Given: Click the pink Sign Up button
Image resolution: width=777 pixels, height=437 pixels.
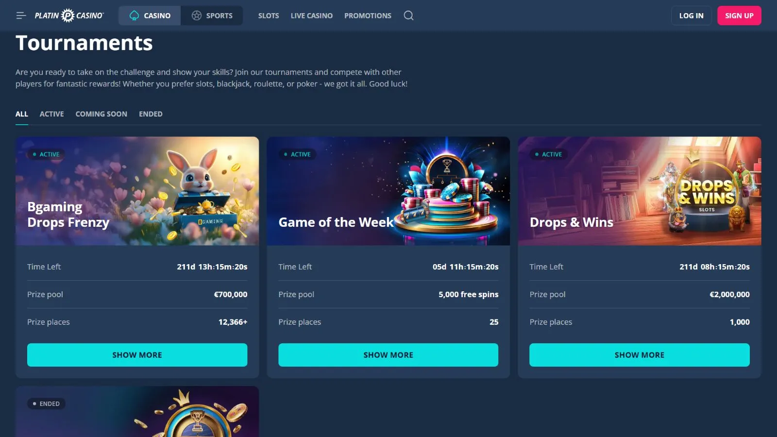Looking at the screenshot, I should coord(739,16).
